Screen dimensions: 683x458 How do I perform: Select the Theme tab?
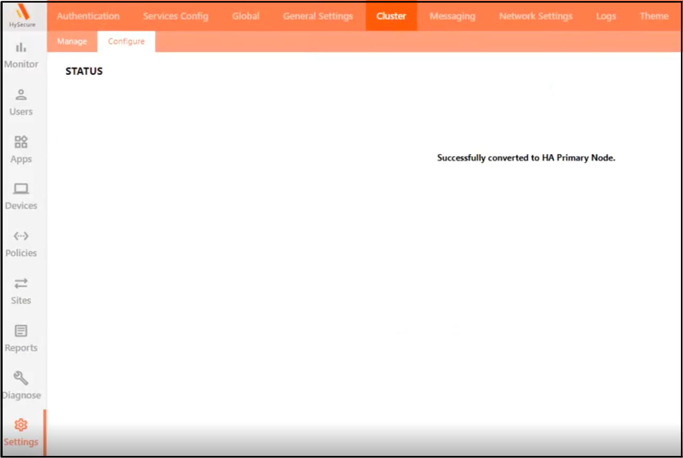(x=653, y=16)
